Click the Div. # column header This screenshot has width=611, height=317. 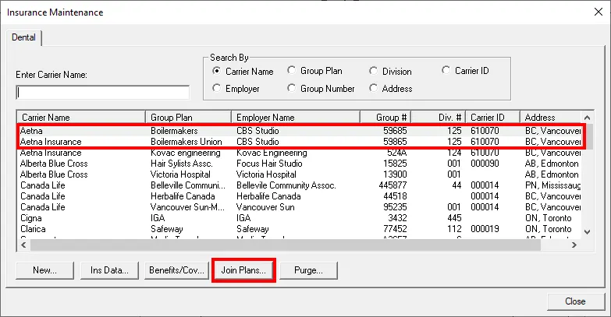439,118
